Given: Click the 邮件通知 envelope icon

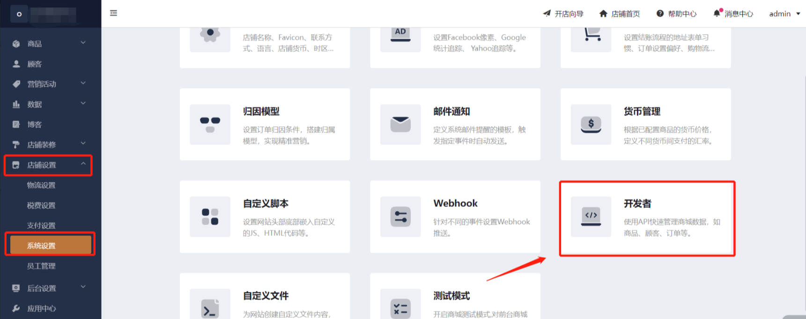Looking at the screenshot, I should (x=400, y=124).
